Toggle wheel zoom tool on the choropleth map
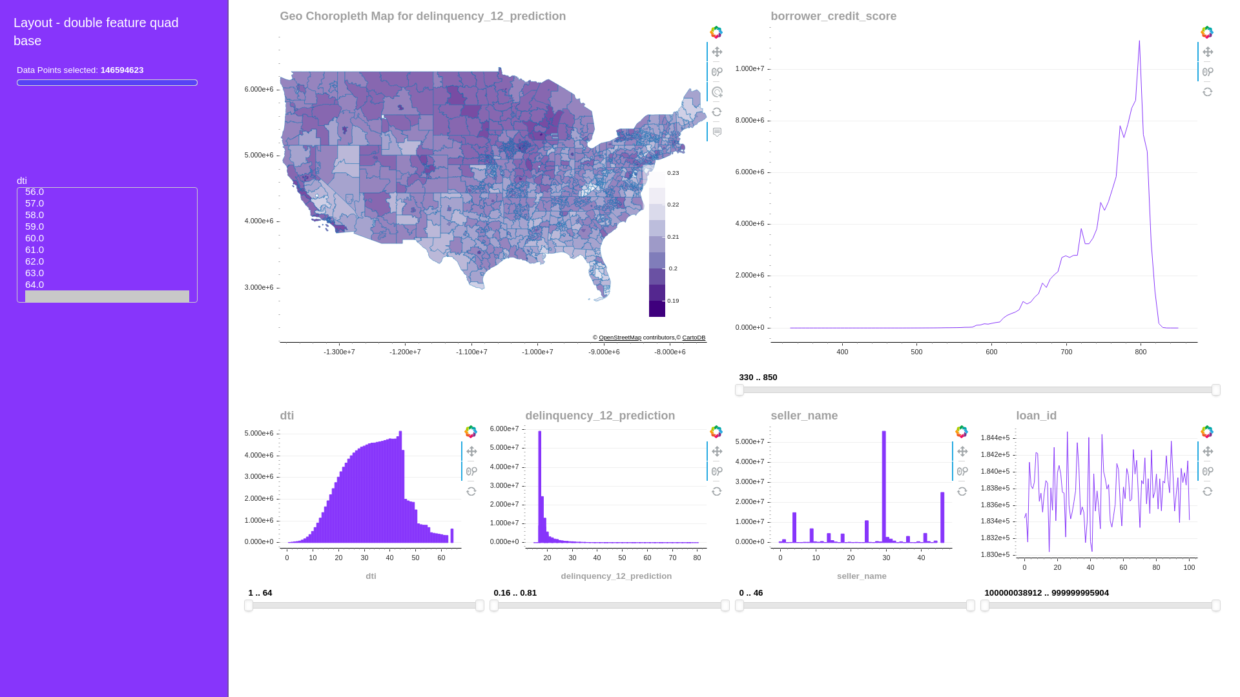The image size is (1240, 697). pyautogui.click(x=717, y=72)
